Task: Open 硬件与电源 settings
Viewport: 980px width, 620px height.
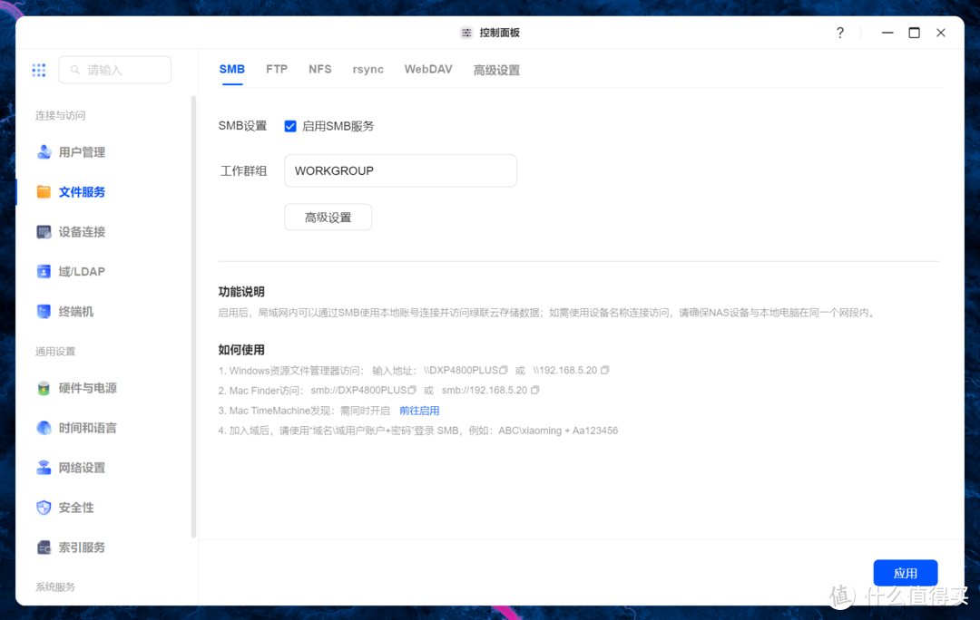Action: [83, 388]
